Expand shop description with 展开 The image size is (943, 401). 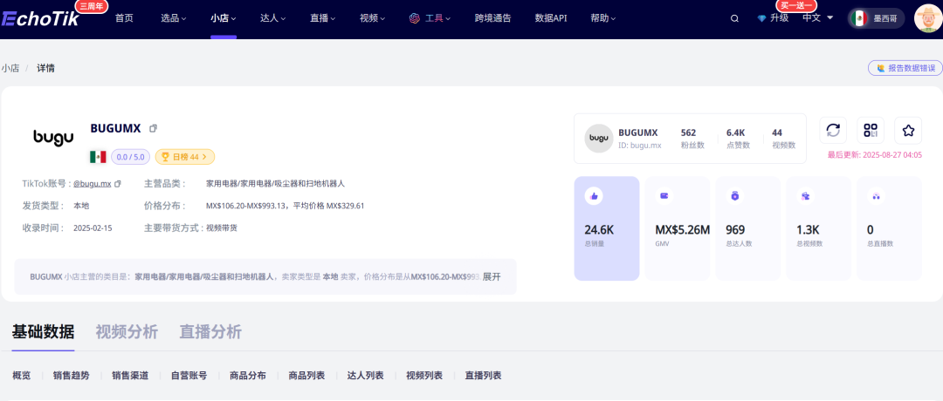492,276
